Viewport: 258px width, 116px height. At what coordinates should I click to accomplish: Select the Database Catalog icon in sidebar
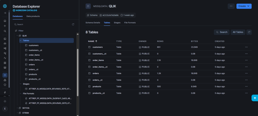pos(5,75)
